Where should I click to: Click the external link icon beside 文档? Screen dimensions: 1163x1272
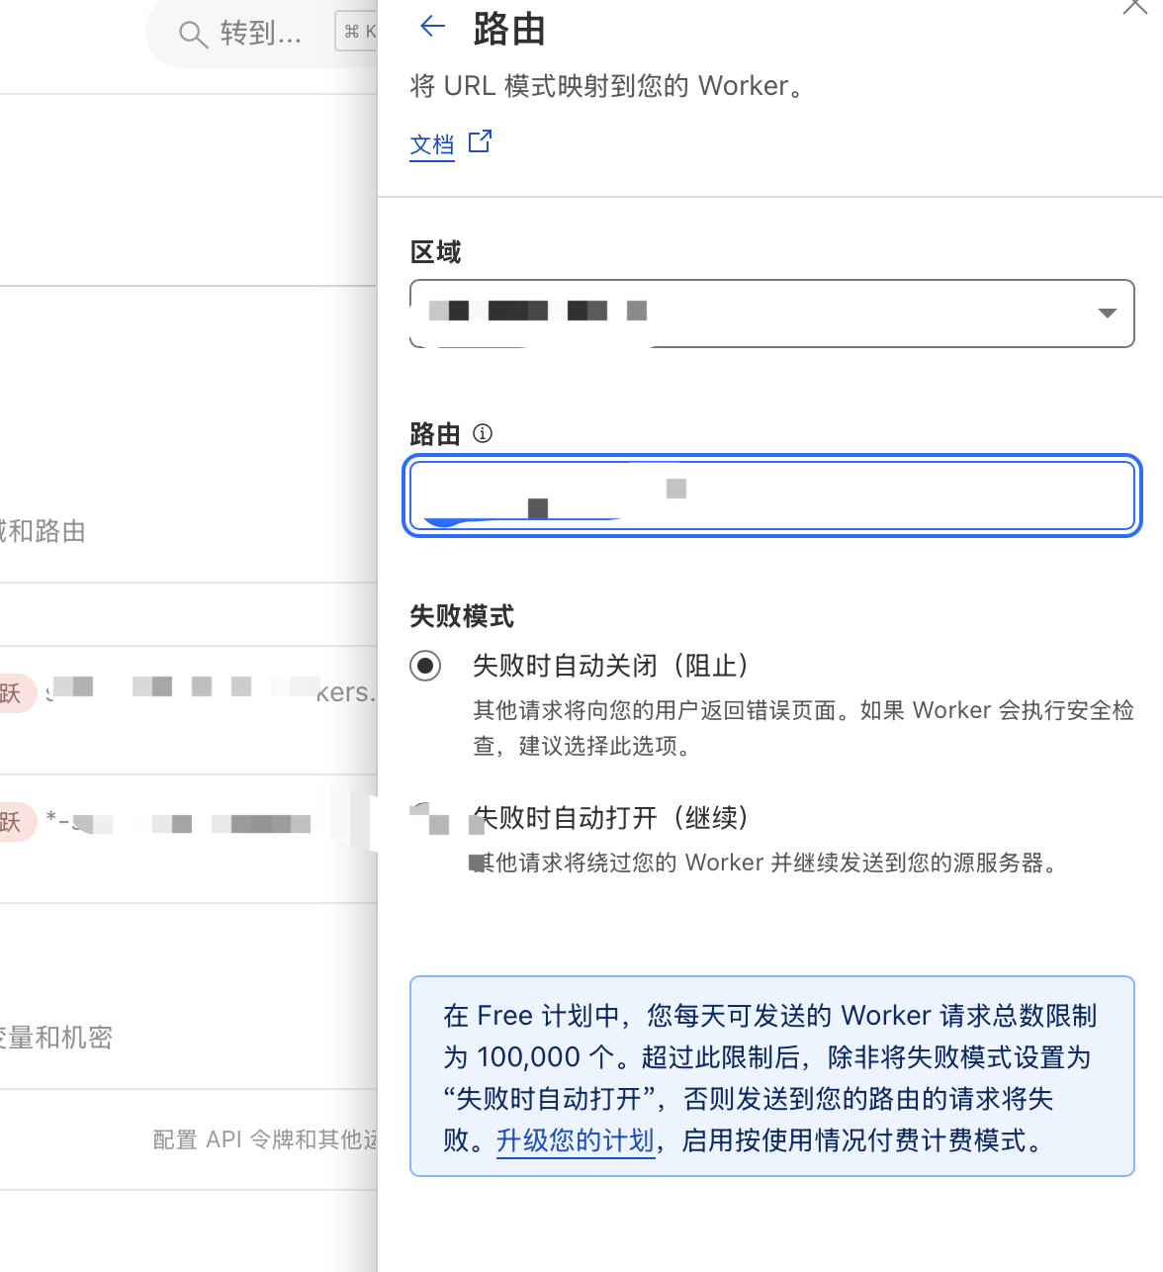(x=480, y=141)
